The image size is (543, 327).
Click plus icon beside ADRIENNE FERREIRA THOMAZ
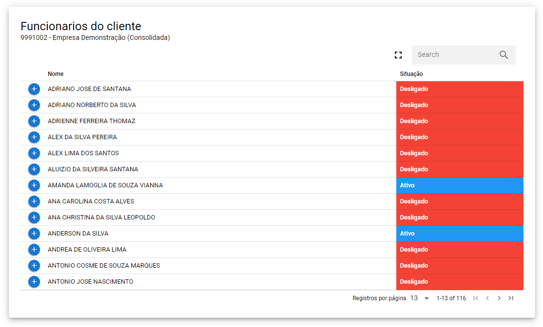point(34,121)
